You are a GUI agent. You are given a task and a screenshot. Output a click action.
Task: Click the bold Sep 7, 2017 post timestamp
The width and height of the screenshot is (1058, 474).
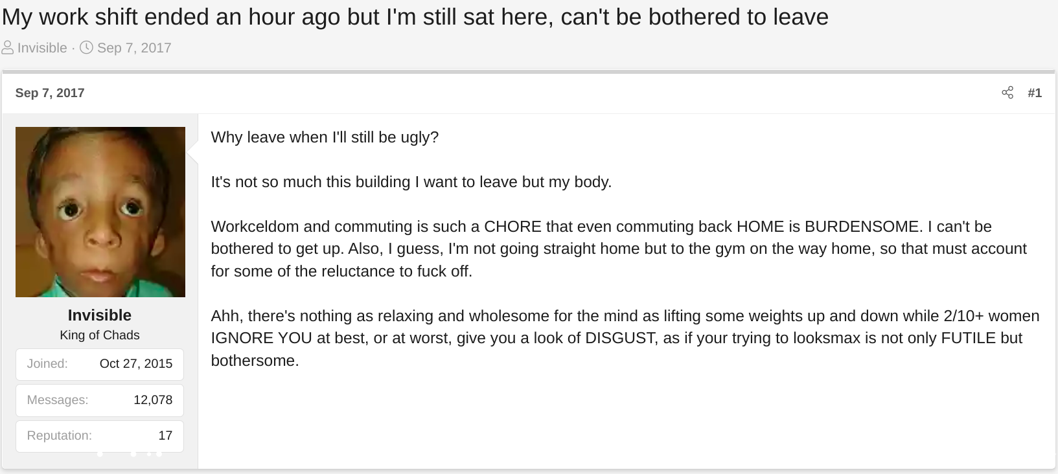(50, 93)
